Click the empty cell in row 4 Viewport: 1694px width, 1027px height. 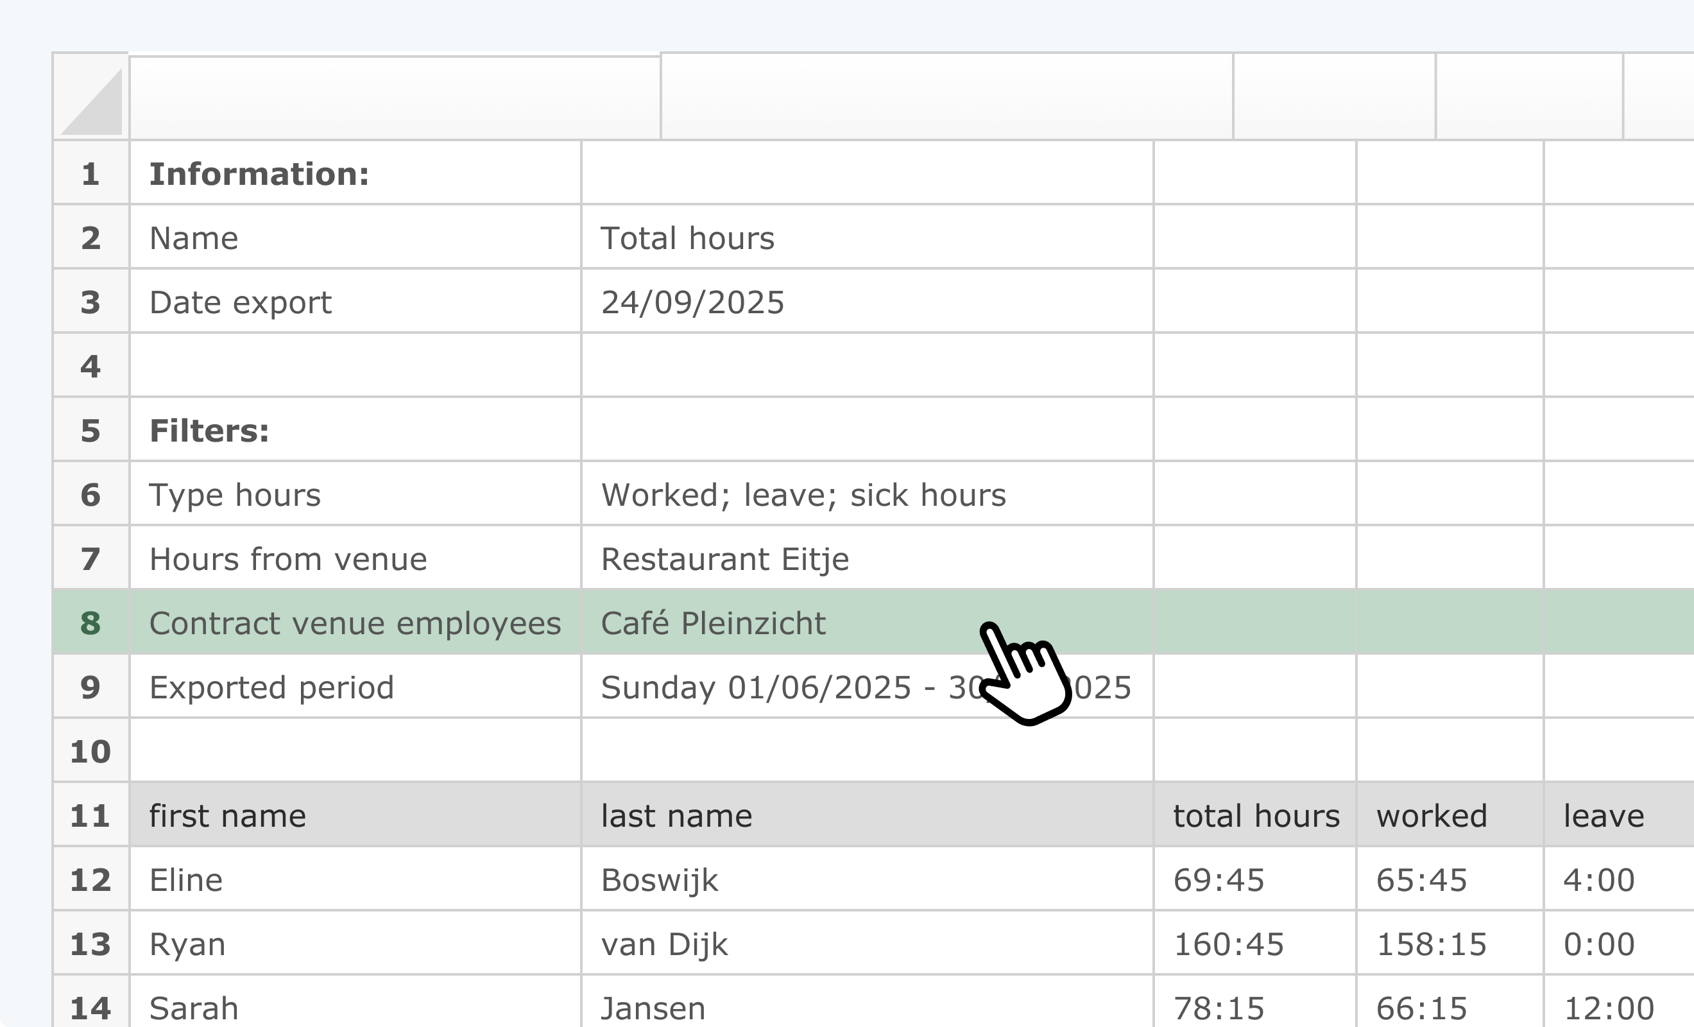pos(355,365)
